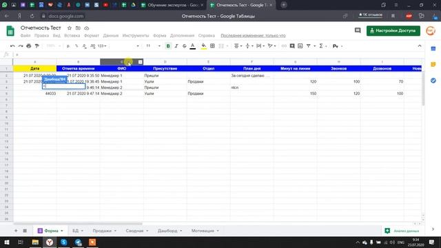
Task: Switch to the Мотивация sheet tab
Action: 205,231
